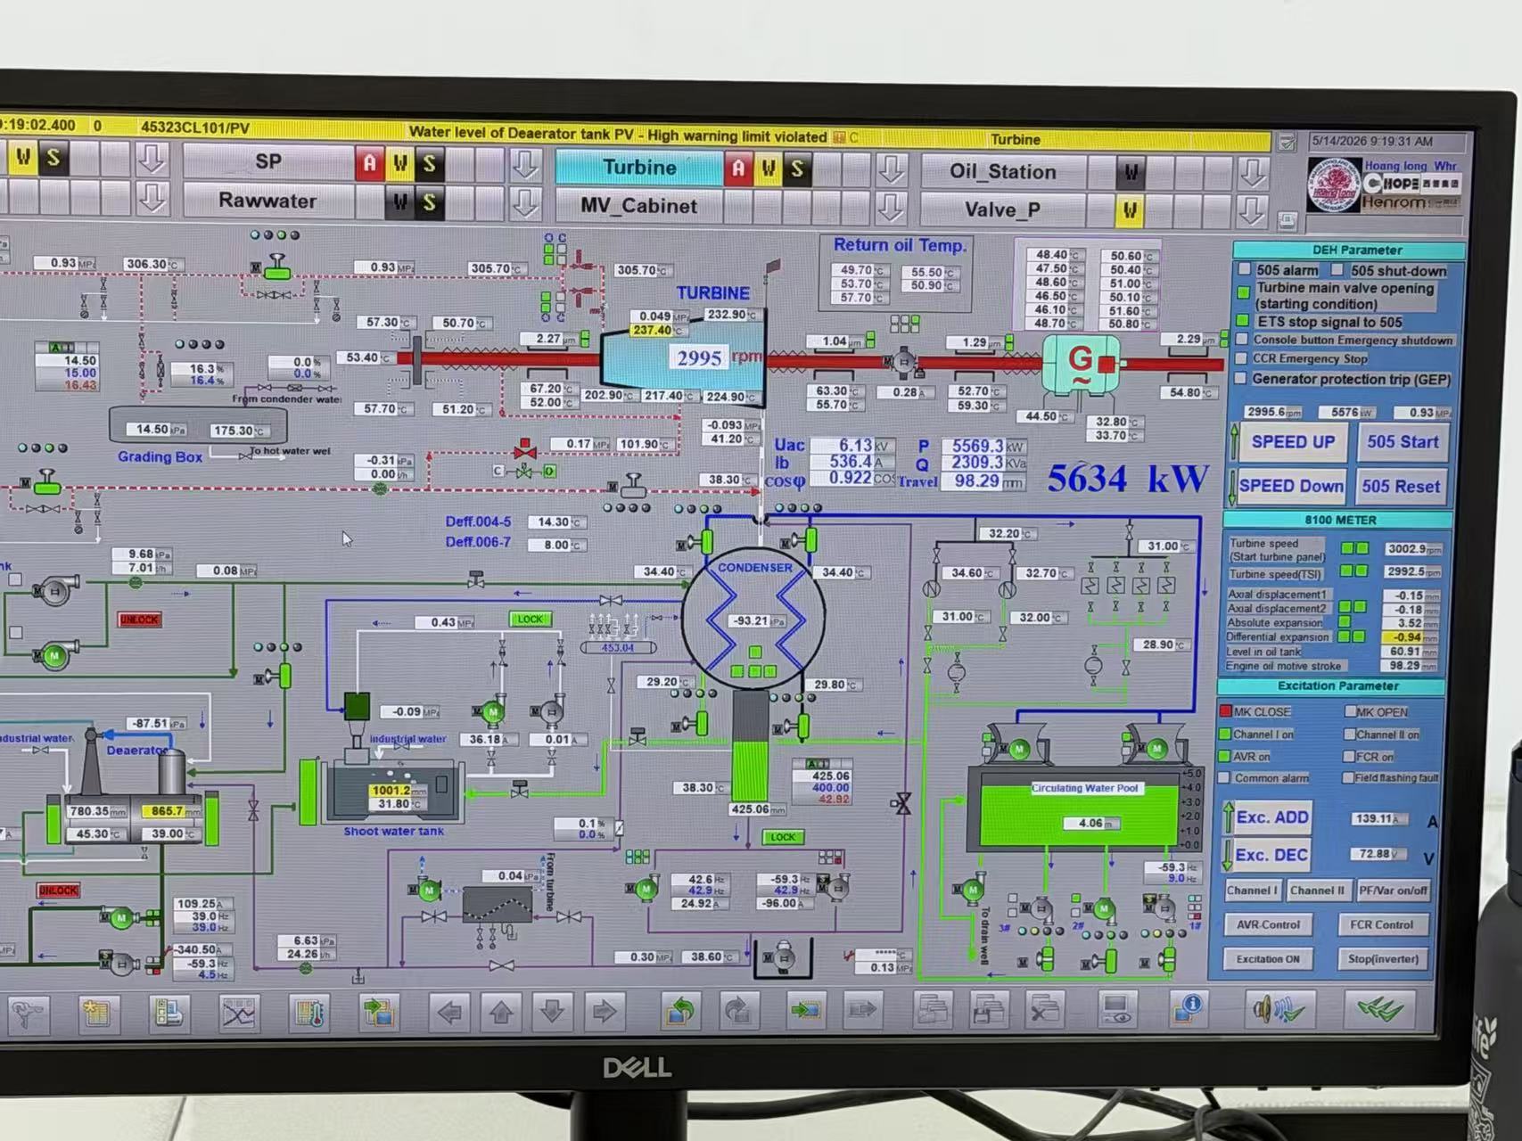The width and height of the screenshot is (1522, 1141).
Task: Click the monitor with eye icon
Action: (x=1116, y=1010)
